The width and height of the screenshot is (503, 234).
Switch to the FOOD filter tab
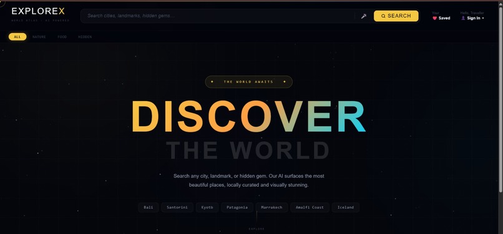62,37
